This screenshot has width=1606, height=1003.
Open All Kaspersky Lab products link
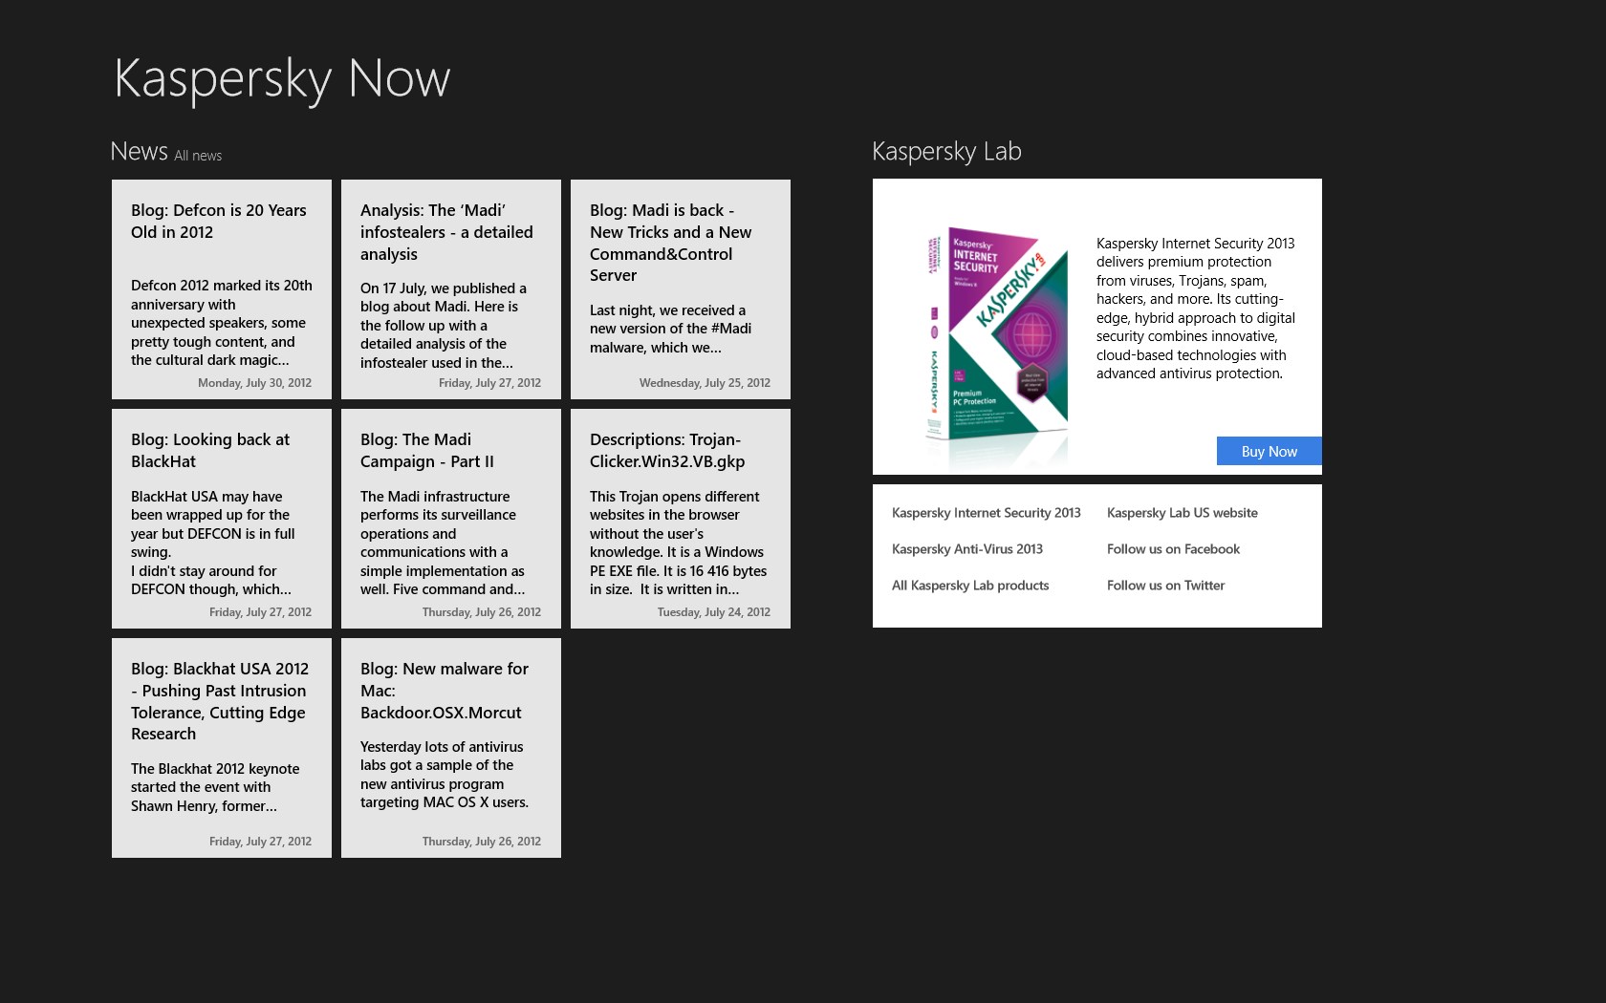970,586
